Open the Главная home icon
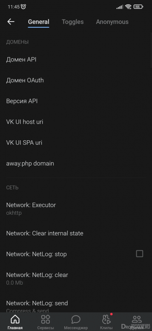The width and height of the screenshot is (152, 331). [x=15, y=319]
